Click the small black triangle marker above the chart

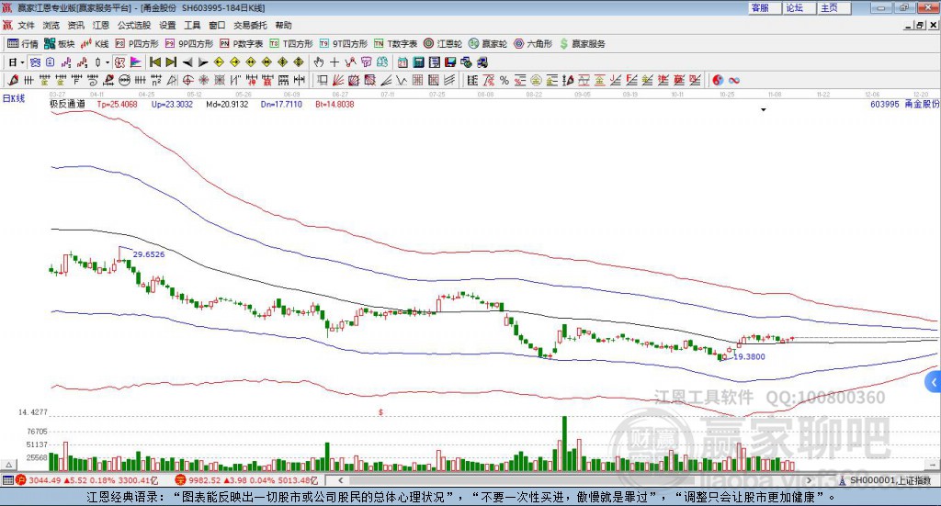[x=764, y=110]
